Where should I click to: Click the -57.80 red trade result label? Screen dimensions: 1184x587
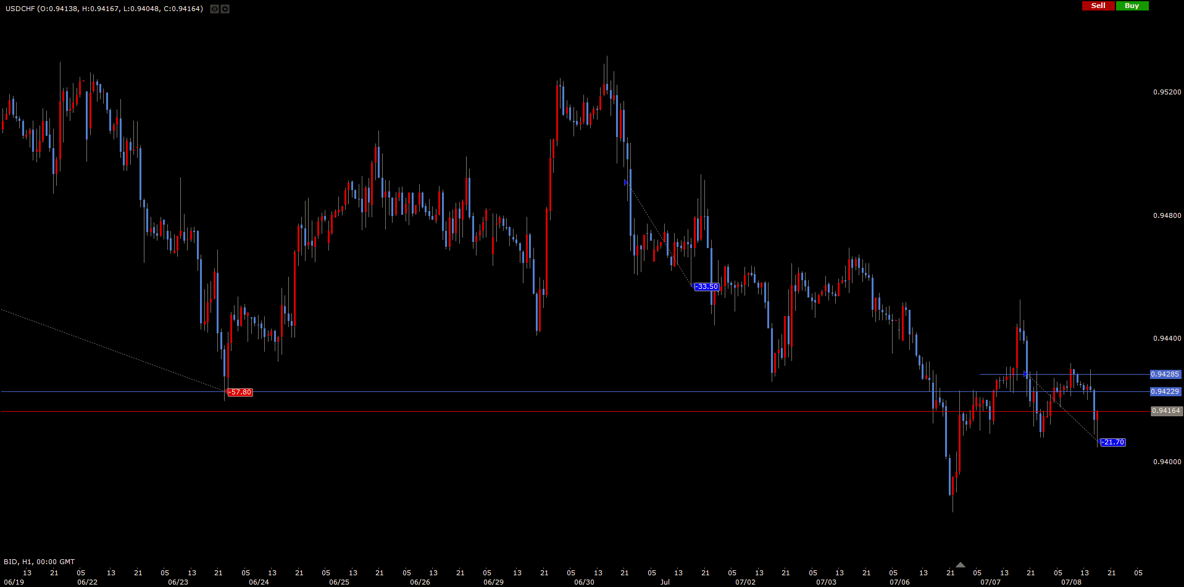240,393
